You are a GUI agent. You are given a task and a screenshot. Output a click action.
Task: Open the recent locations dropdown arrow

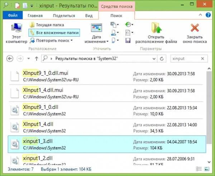coord(29,59)
